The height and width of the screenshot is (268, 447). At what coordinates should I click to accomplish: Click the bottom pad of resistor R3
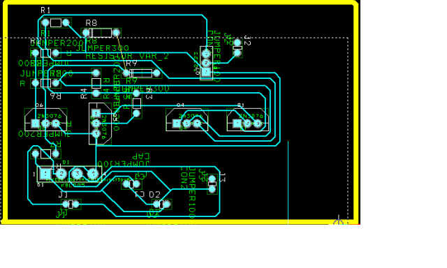(x=137, y=114)
